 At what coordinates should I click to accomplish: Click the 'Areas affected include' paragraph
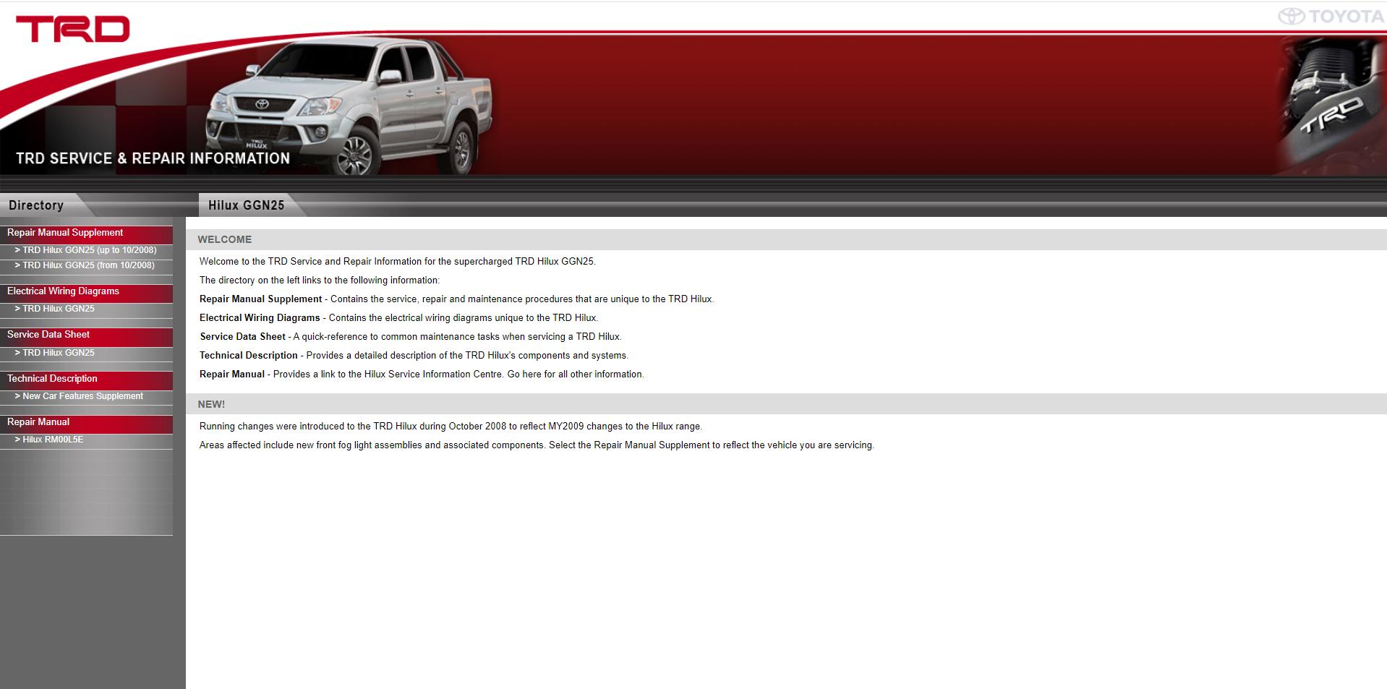coord(537,445)
